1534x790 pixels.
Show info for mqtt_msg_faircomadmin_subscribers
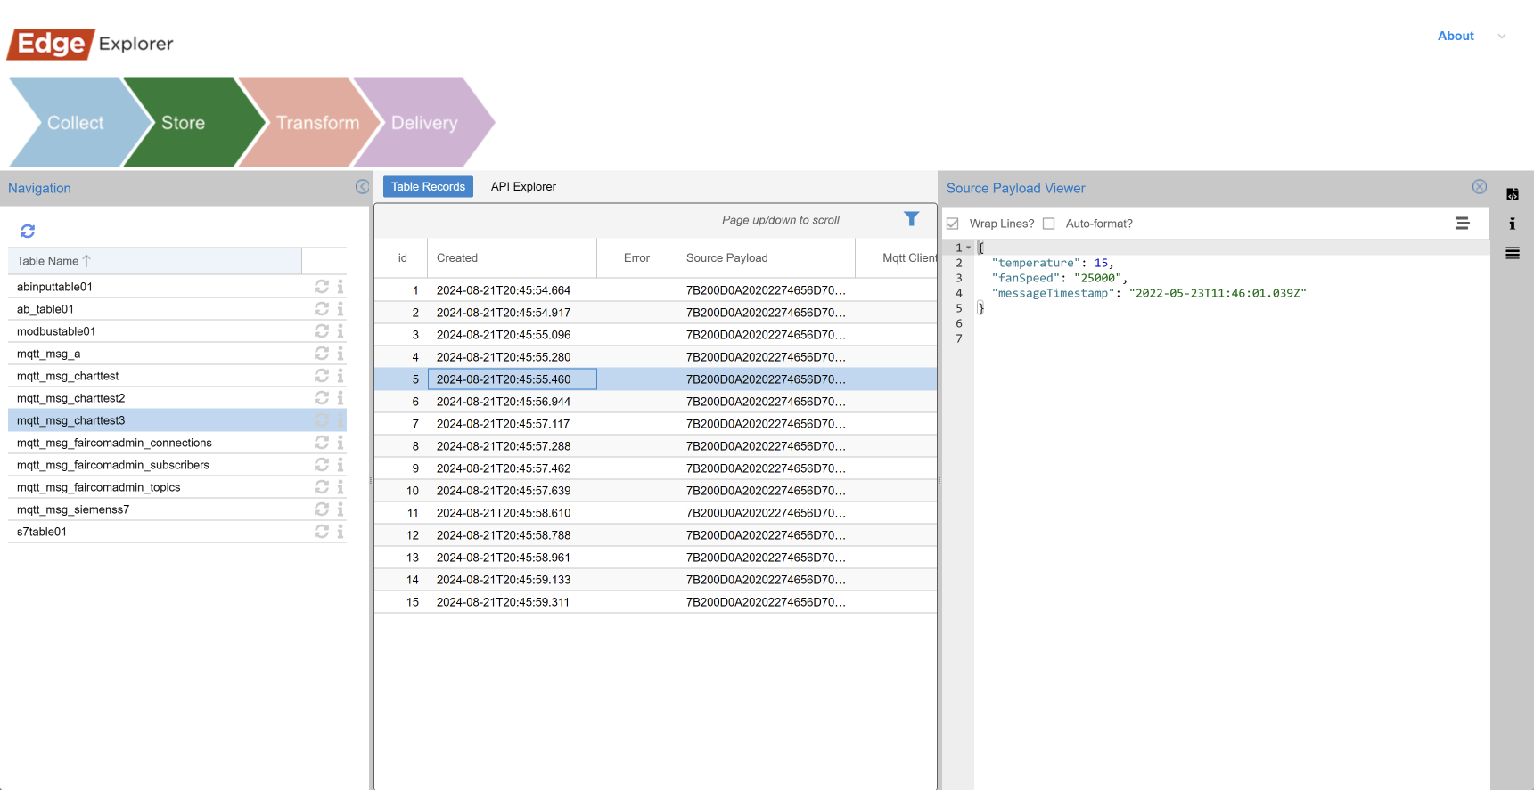[x=340, y=465]
